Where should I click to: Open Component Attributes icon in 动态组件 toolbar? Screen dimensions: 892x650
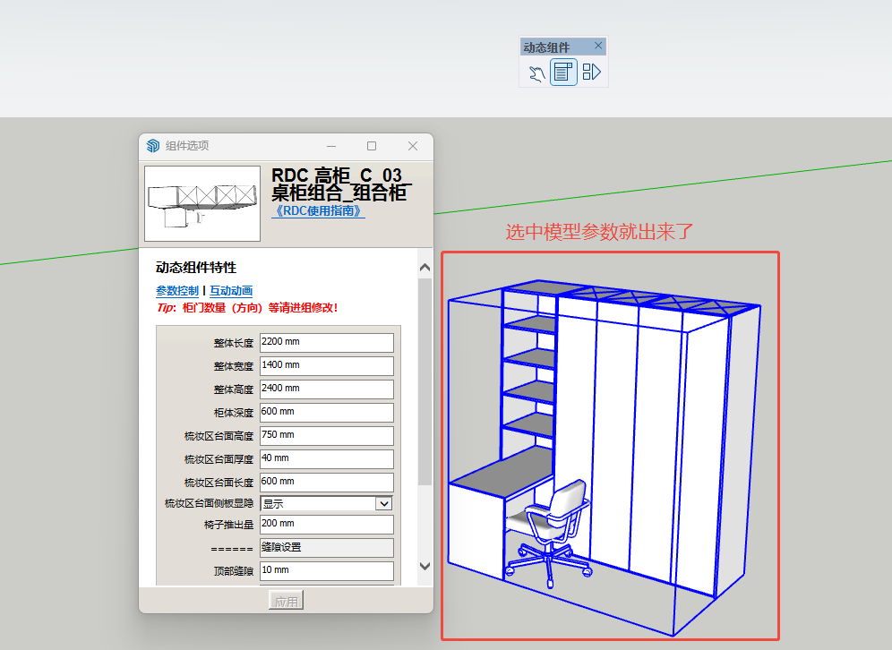coord(592,73)
